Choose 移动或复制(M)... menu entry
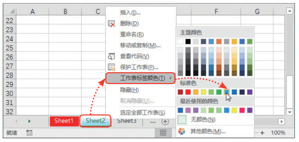Screen dimensions: 299x142 (140, 45)
